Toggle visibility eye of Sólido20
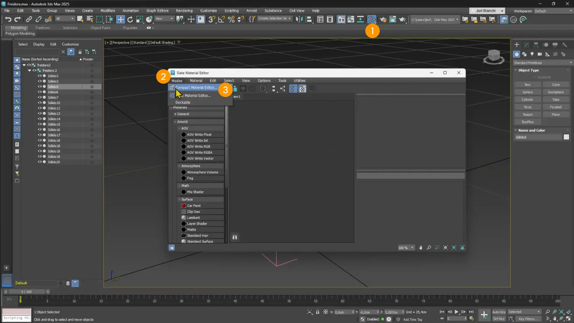Screen dimensions: 574x323 [40, 162]
